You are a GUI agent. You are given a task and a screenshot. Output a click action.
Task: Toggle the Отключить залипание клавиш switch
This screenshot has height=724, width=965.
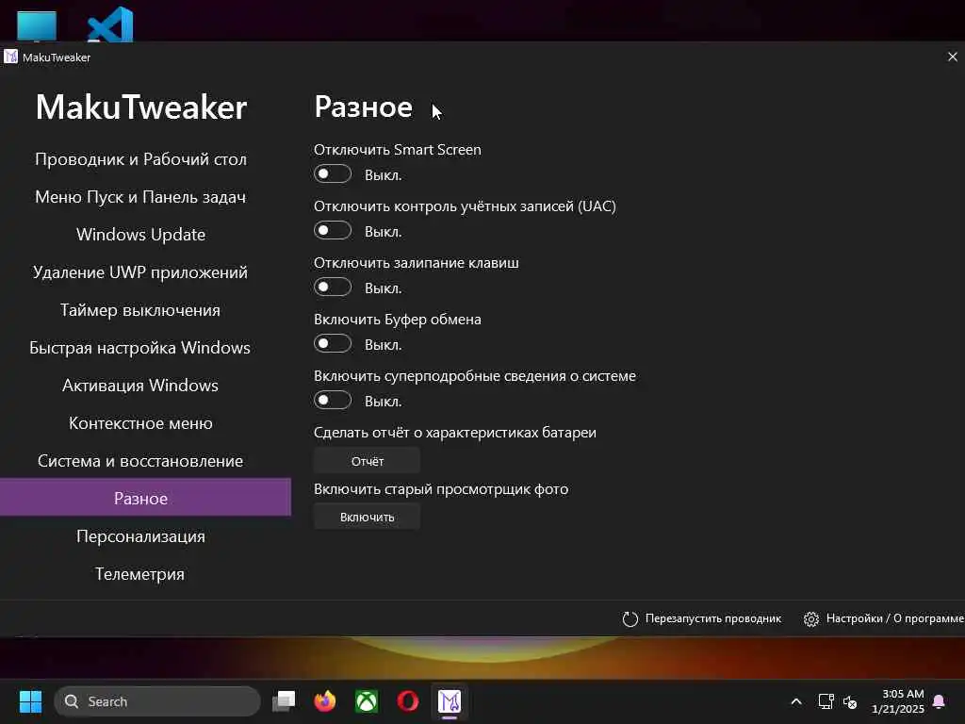tap(333, 288)
